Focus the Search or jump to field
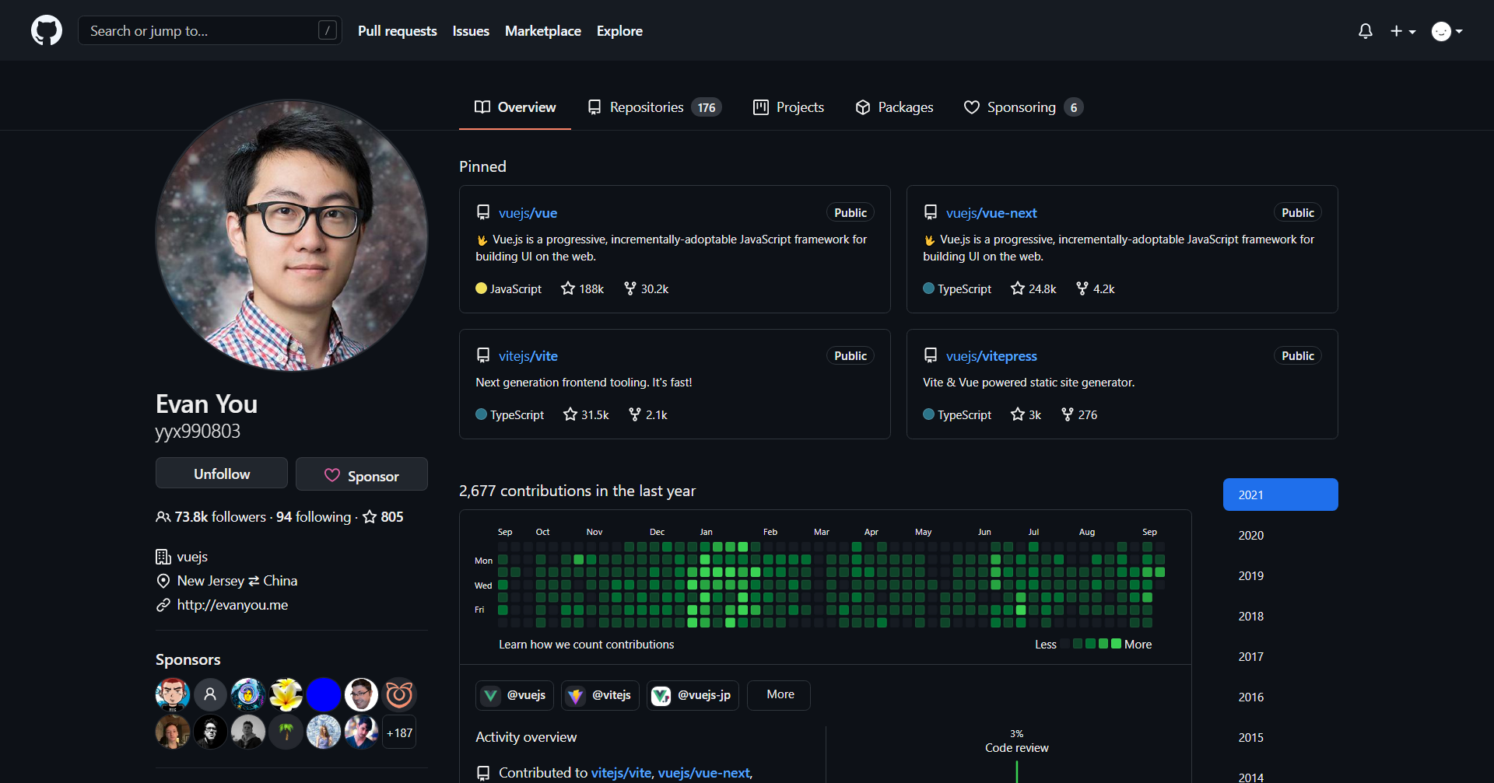The height and width of the screenshot is (783, 1494). [x=210, y=31]
